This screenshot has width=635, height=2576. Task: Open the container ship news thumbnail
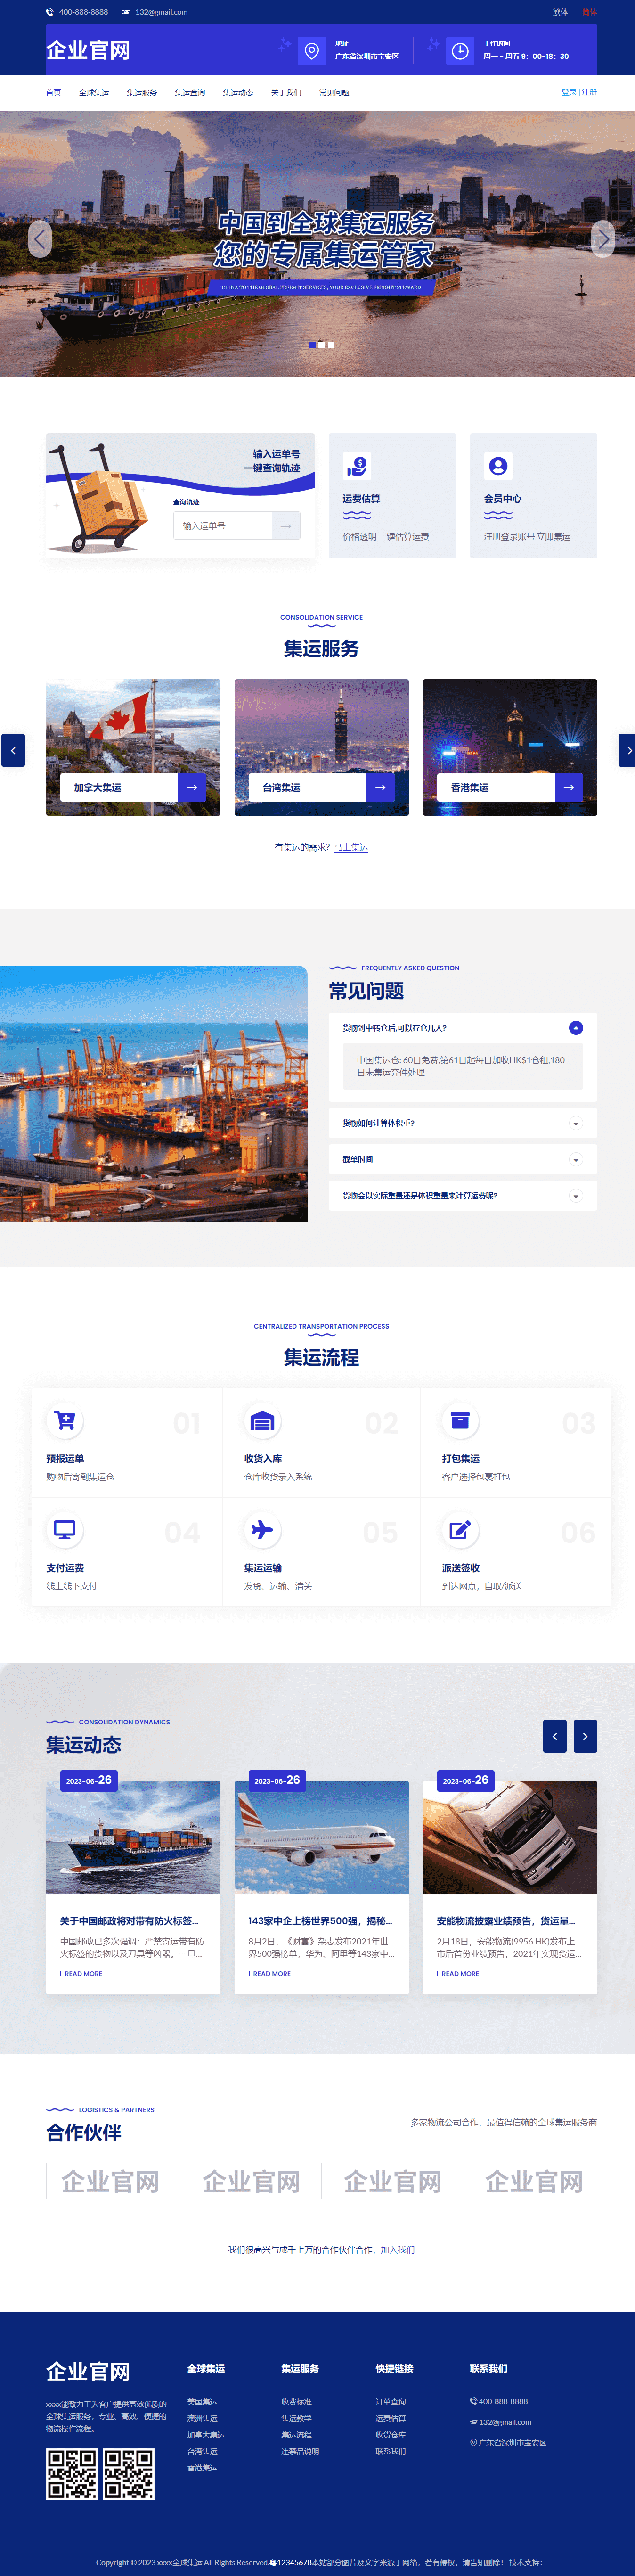[x=133, y=1837]
